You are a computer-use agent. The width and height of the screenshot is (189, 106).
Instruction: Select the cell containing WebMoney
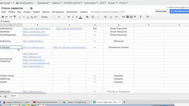click(11, 79)
